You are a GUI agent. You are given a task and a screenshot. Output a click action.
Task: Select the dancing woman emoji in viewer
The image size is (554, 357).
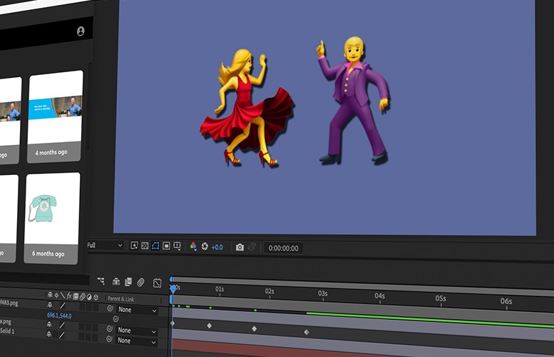(247, 108)
